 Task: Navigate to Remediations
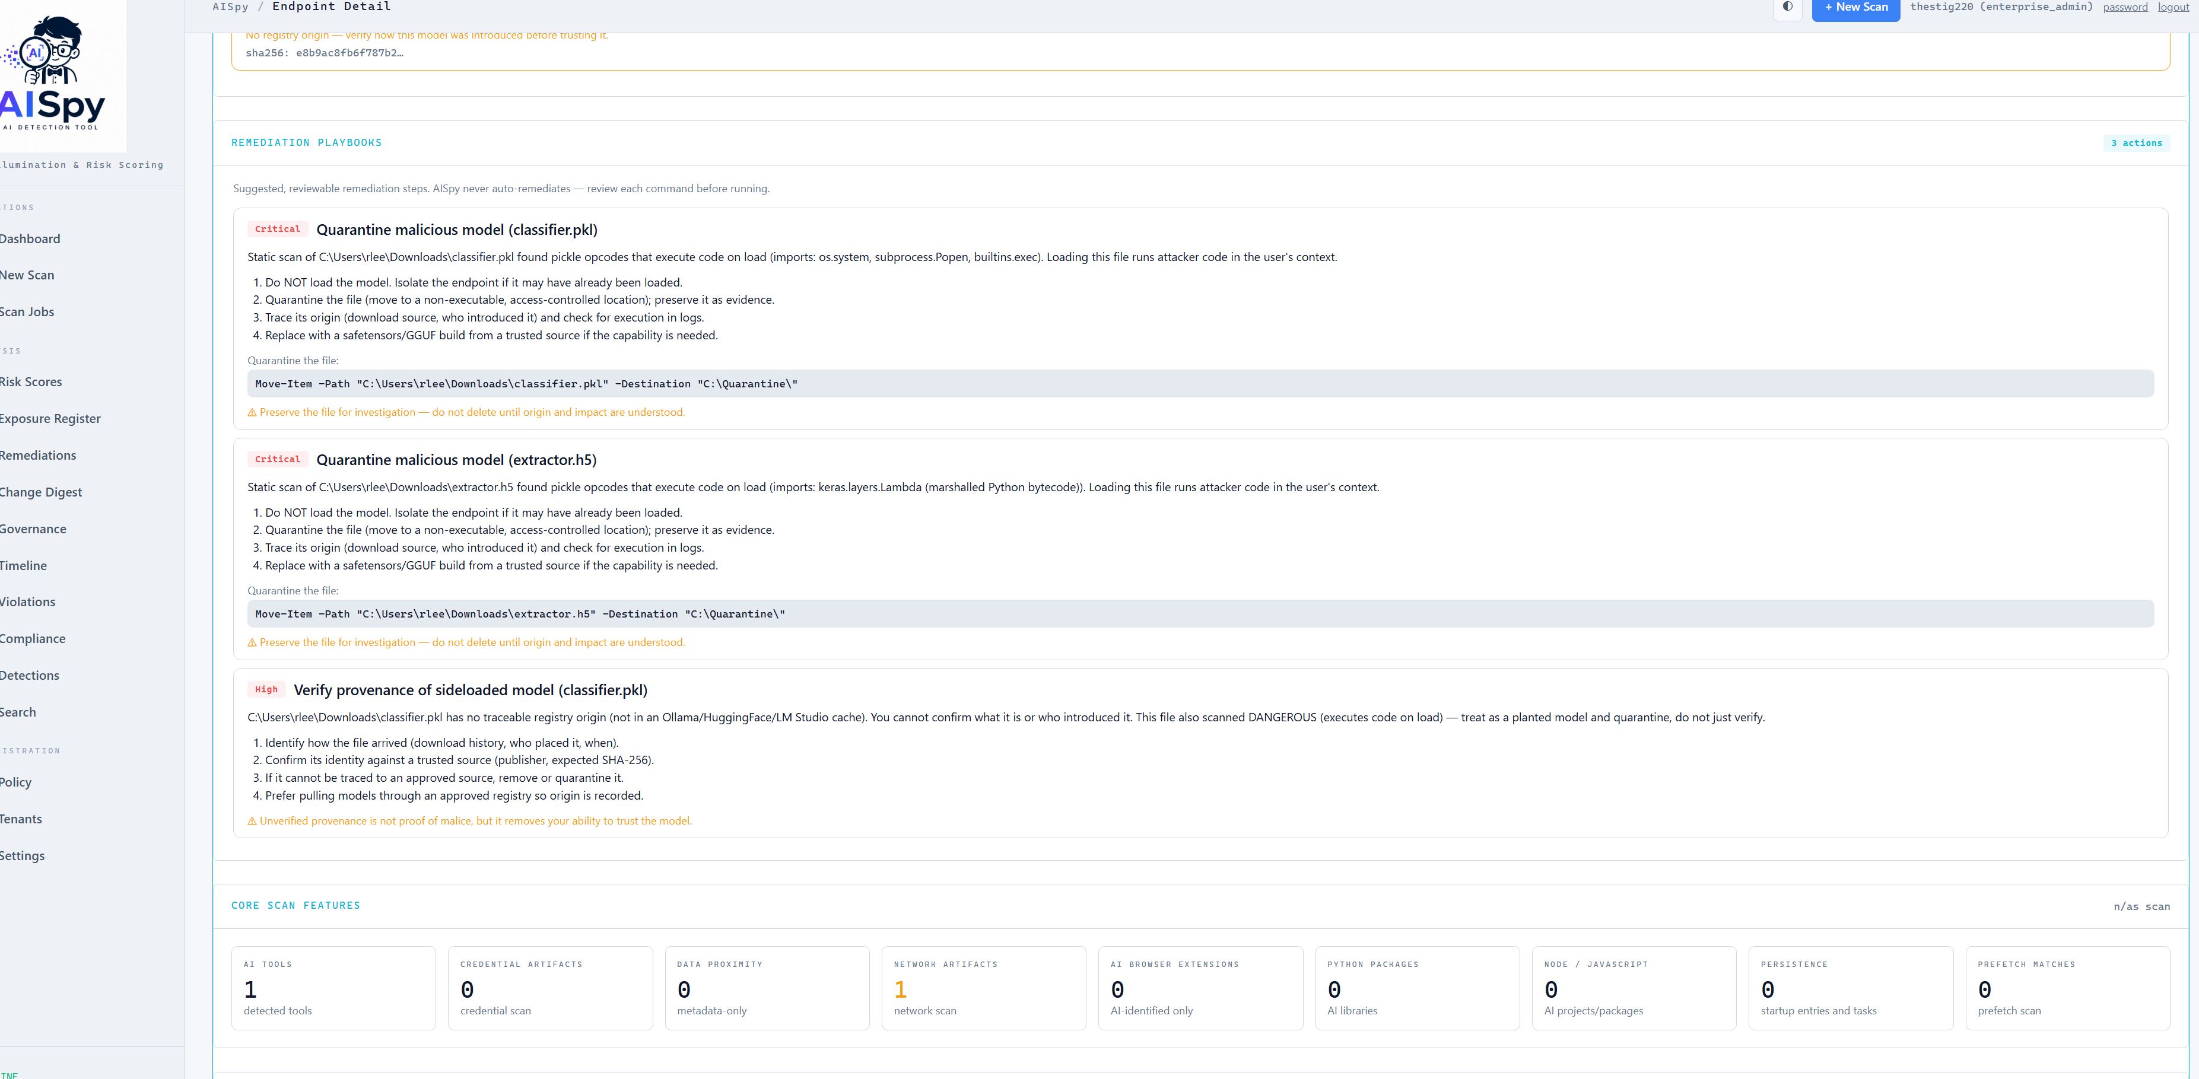[x=39, y=455]
